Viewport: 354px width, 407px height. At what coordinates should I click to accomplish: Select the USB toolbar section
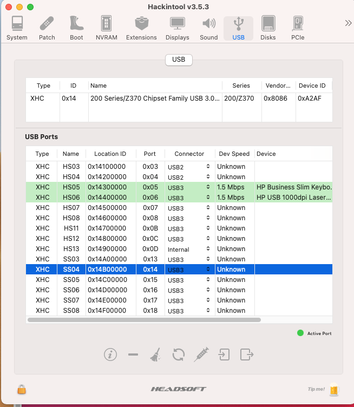click(x=238, y=28)
